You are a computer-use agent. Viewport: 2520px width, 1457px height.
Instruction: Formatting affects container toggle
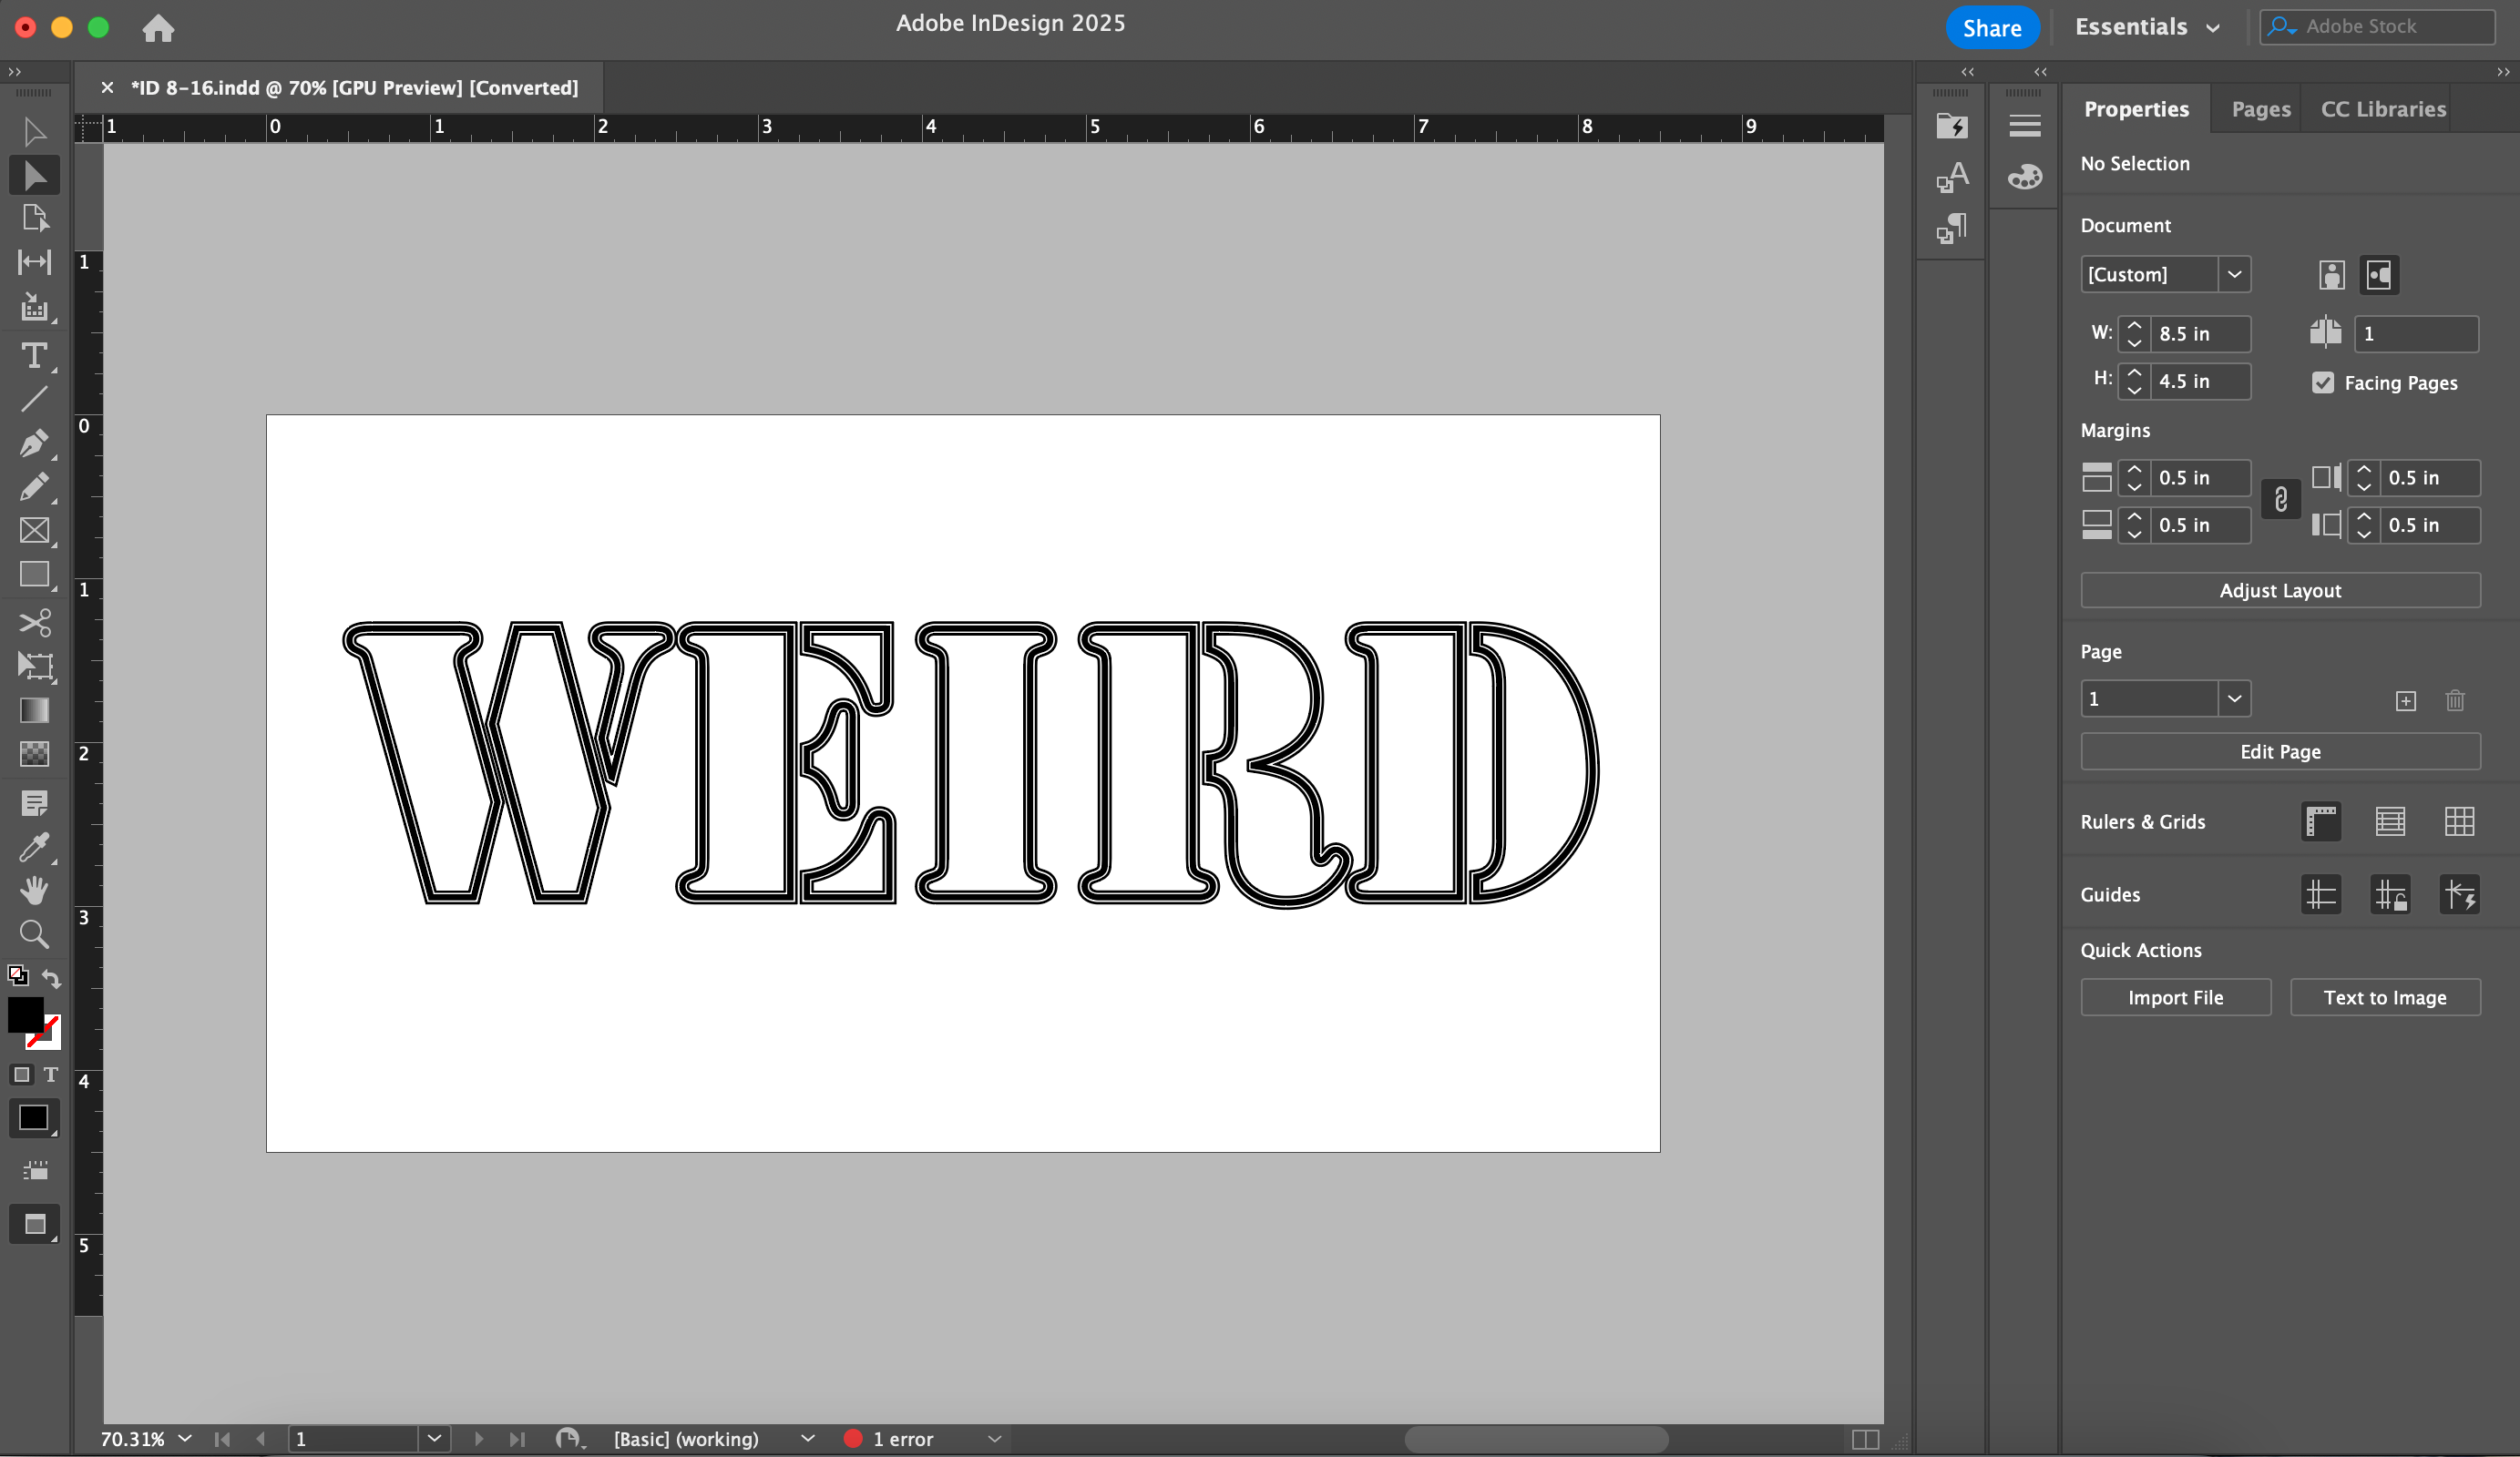pos(21,1075)
